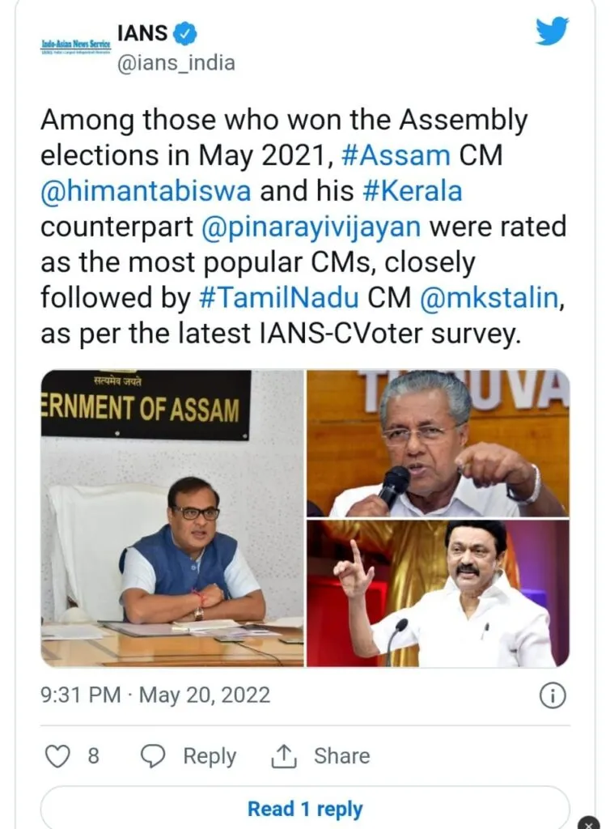Open the #Kerala hashtag link
The width and height of the screenshot is (610, 829).
point(413,191)
